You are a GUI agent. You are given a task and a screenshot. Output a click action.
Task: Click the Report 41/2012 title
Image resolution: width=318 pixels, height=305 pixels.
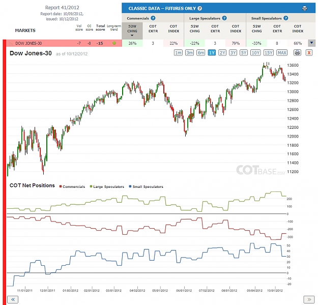(x=62, y=8)
